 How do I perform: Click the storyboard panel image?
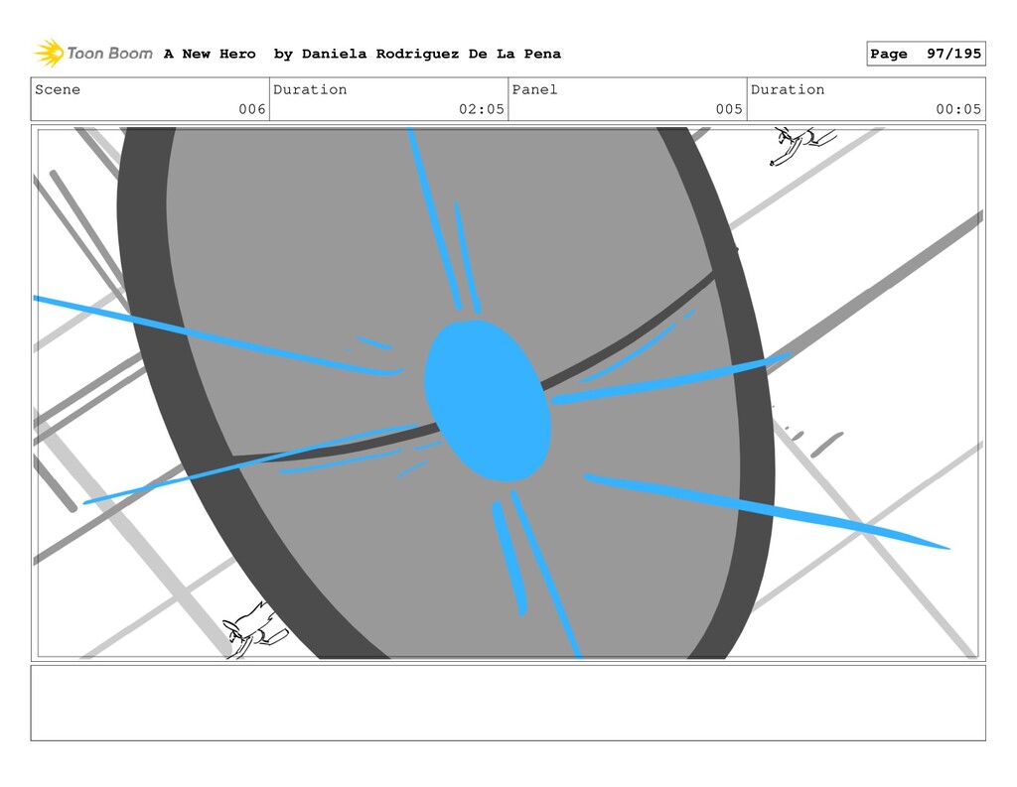508,393
